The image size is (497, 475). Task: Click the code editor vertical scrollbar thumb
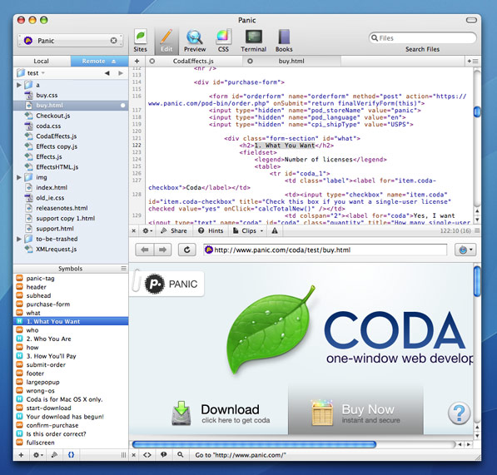[x=477, y=111]
